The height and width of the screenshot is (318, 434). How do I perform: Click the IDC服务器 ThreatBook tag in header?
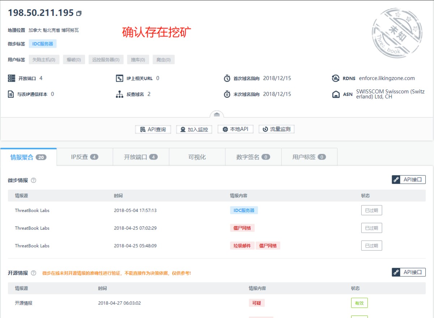pos(43,44)
